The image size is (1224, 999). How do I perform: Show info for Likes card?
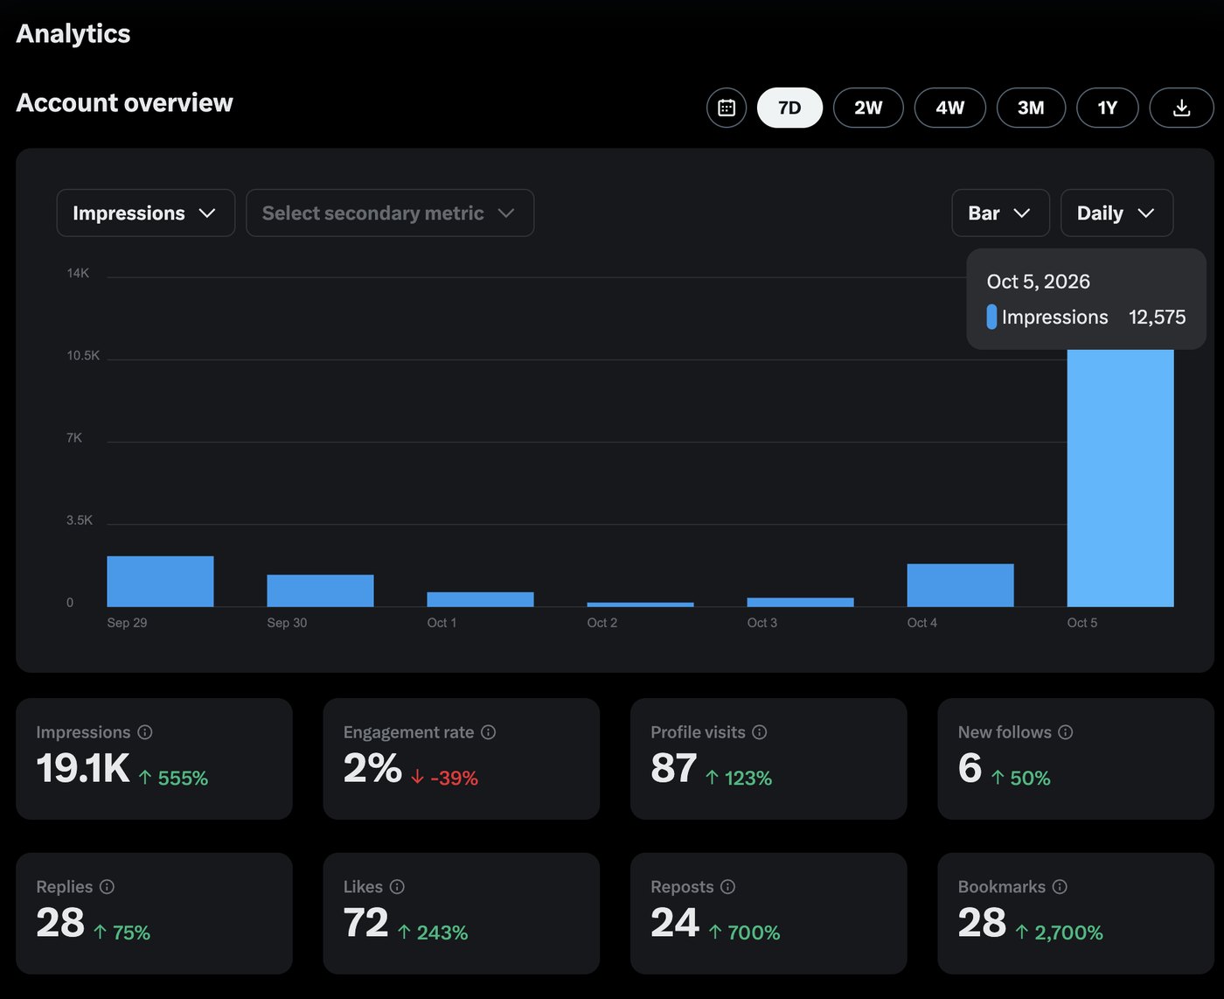point(397,887)
